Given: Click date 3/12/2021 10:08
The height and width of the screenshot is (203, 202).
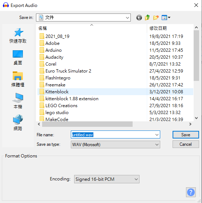Looking at the screenshot, I should (166, 92).
